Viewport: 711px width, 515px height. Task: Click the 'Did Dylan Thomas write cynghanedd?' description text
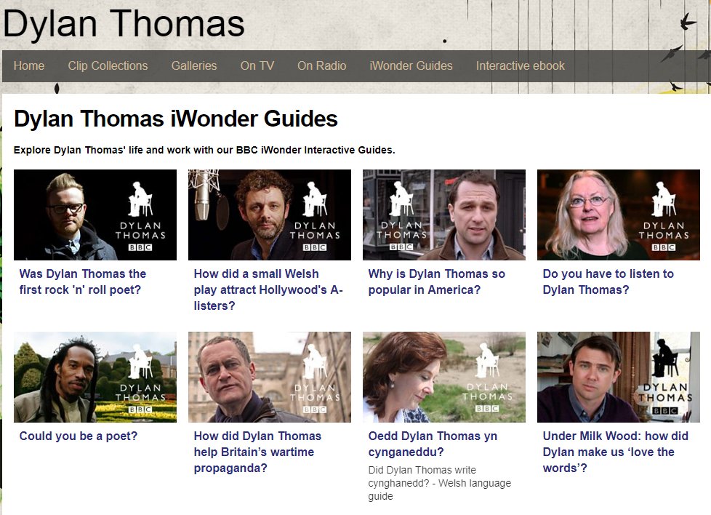[439, 483]
